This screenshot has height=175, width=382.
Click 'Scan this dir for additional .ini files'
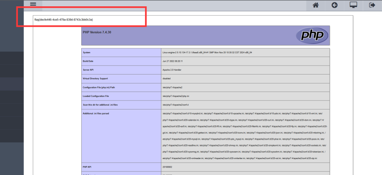click(100, 105)
